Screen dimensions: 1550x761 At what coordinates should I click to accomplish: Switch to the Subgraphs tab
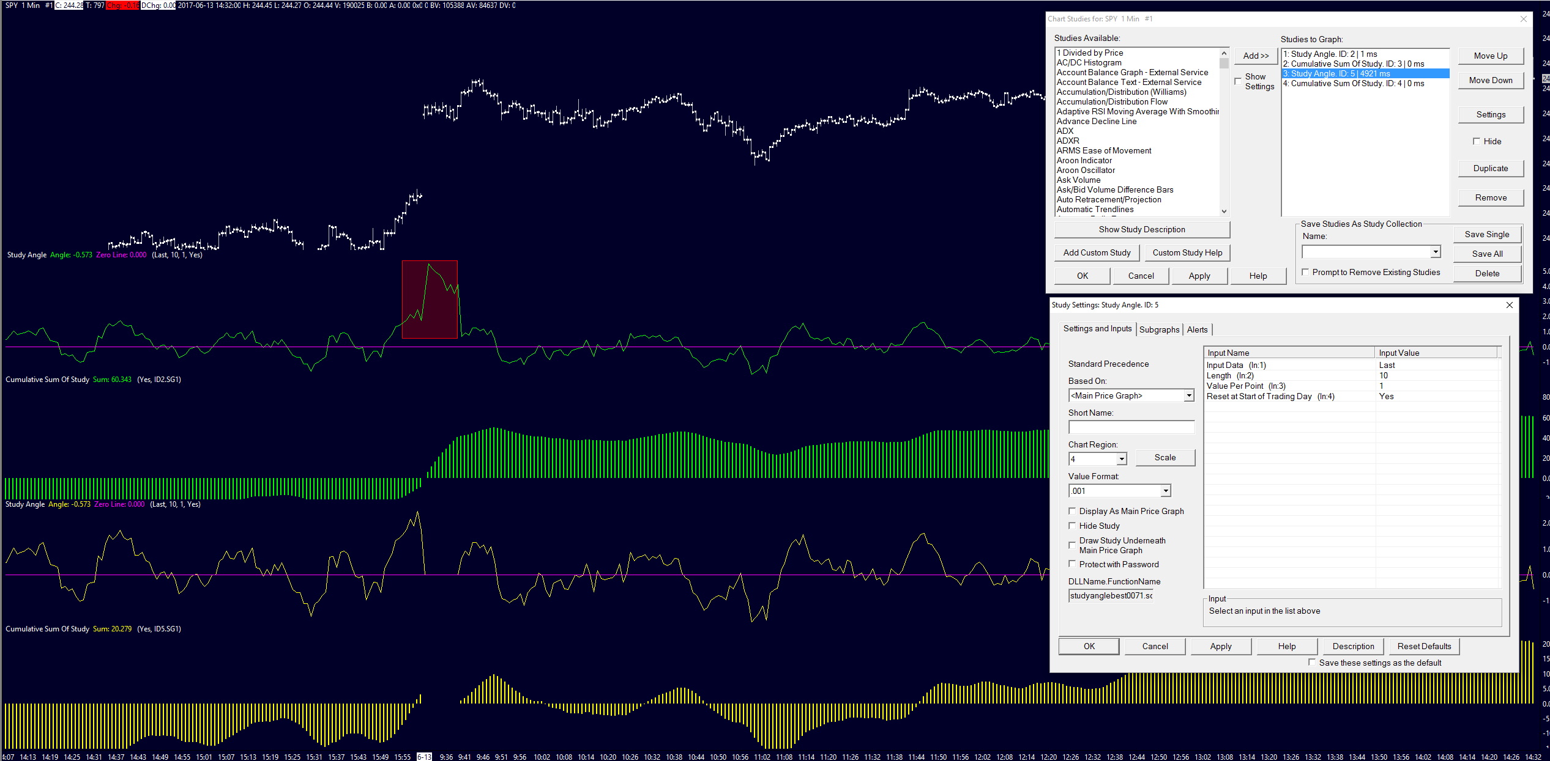(x=1159, y=329)
